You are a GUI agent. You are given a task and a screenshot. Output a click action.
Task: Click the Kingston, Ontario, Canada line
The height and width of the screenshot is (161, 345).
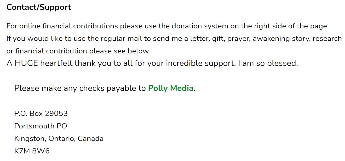59,139
